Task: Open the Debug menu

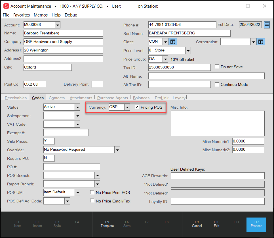Action: 71,15
